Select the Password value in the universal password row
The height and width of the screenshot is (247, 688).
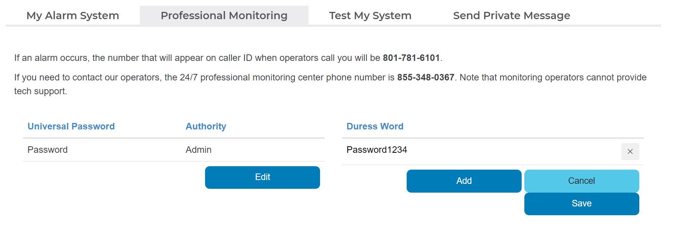pos(48,150)
